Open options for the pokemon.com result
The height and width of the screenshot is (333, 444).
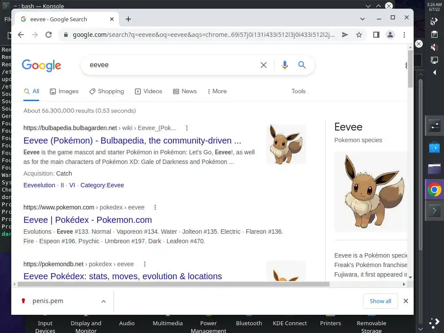pos(155,207)
